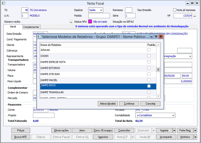Expand the Imprimir button dropdown arrow
The height and width of the screenshot is (143, 201).
pyautogui.click(x=174, y=130)
